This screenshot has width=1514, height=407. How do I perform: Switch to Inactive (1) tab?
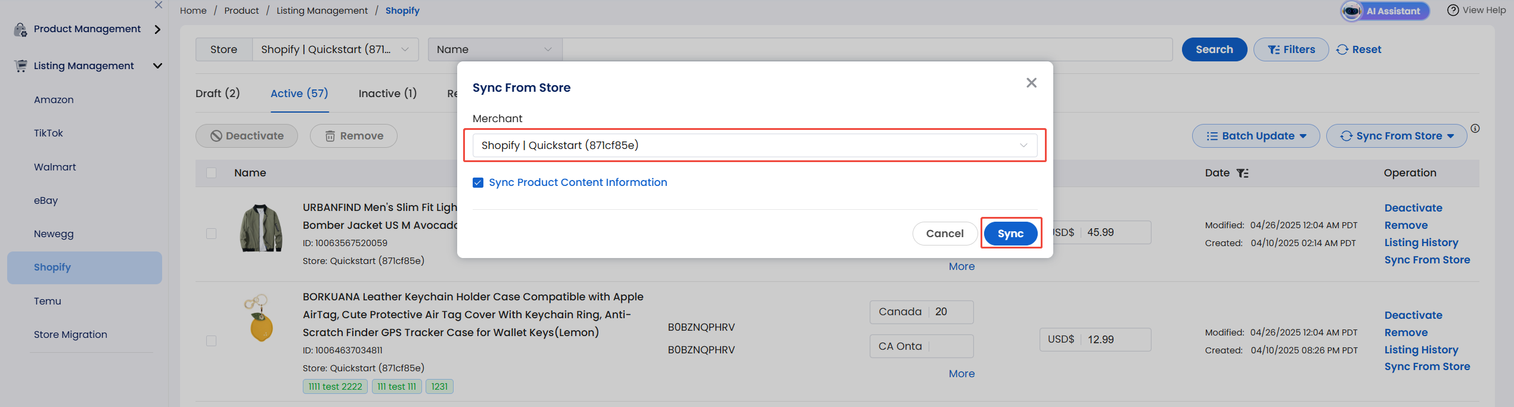point(387,94)
